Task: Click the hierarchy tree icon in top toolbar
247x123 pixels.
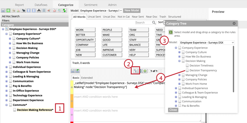Action: pyautogui.click(x=39, y=10)
